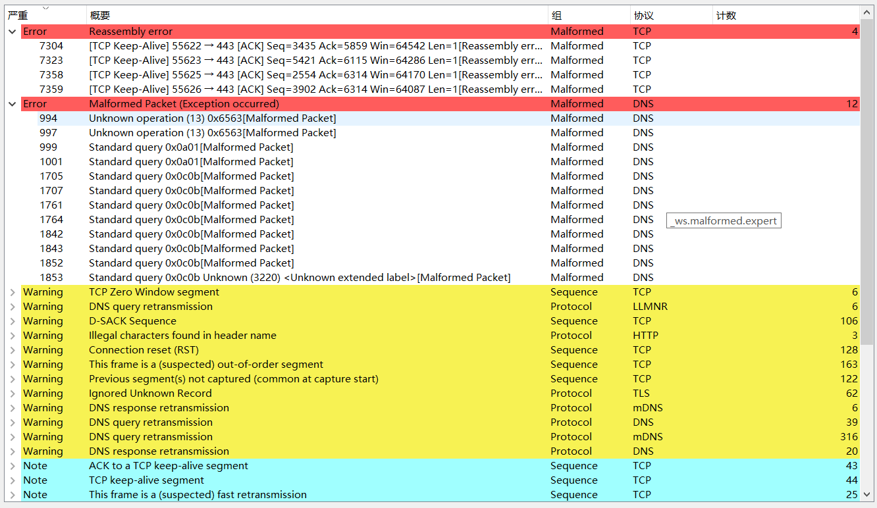The height and width of the screenshot is (508, 877).
Task: Select packet 7304 TCP Keep-Alive row
Action: coord(433,46)
